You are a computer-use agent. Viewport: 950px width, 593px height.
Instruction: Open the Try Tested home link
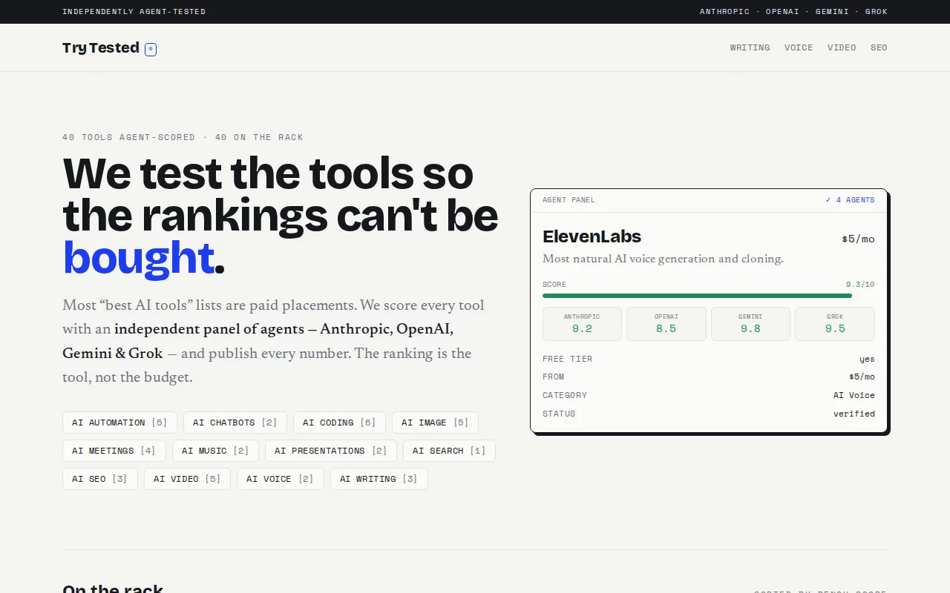pyautogui.click(x=109, y=48)
